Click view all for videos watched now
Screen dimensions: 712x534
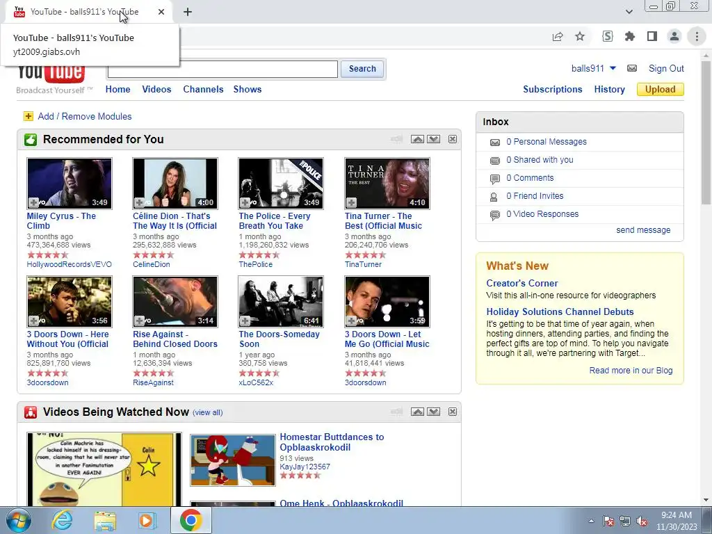(207, 413)
